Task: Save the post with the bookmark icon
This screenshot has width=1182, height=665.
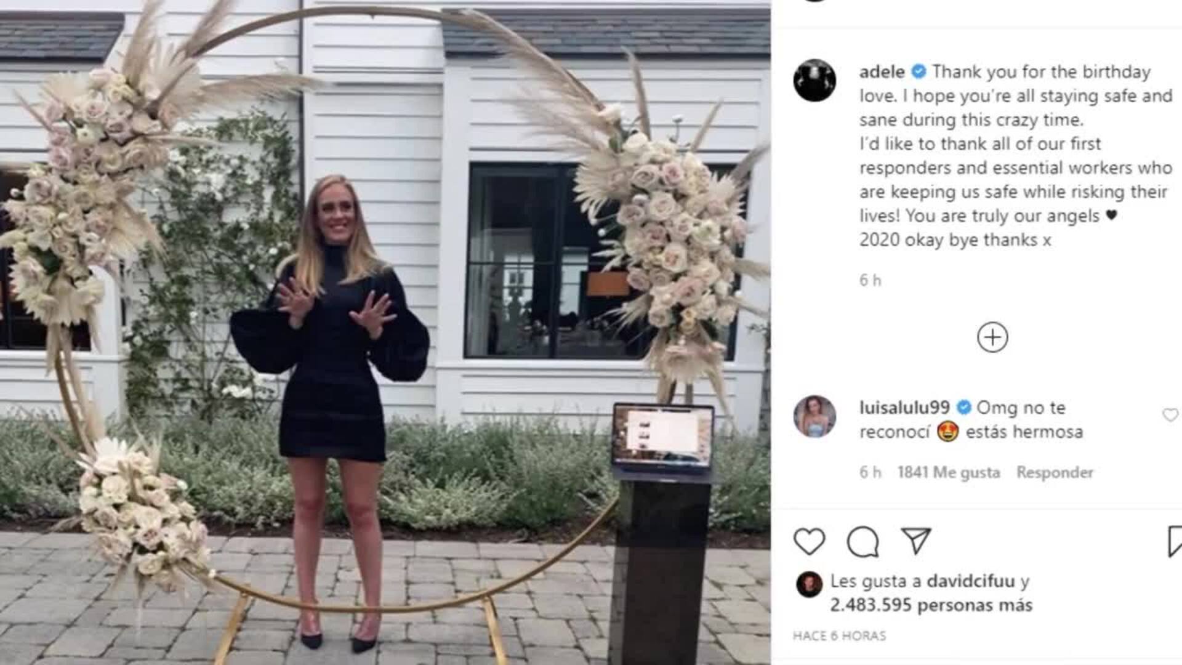Action: click(1175, 542)
